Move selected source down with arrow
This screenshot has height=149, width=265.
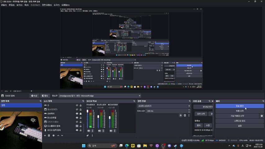62,135
